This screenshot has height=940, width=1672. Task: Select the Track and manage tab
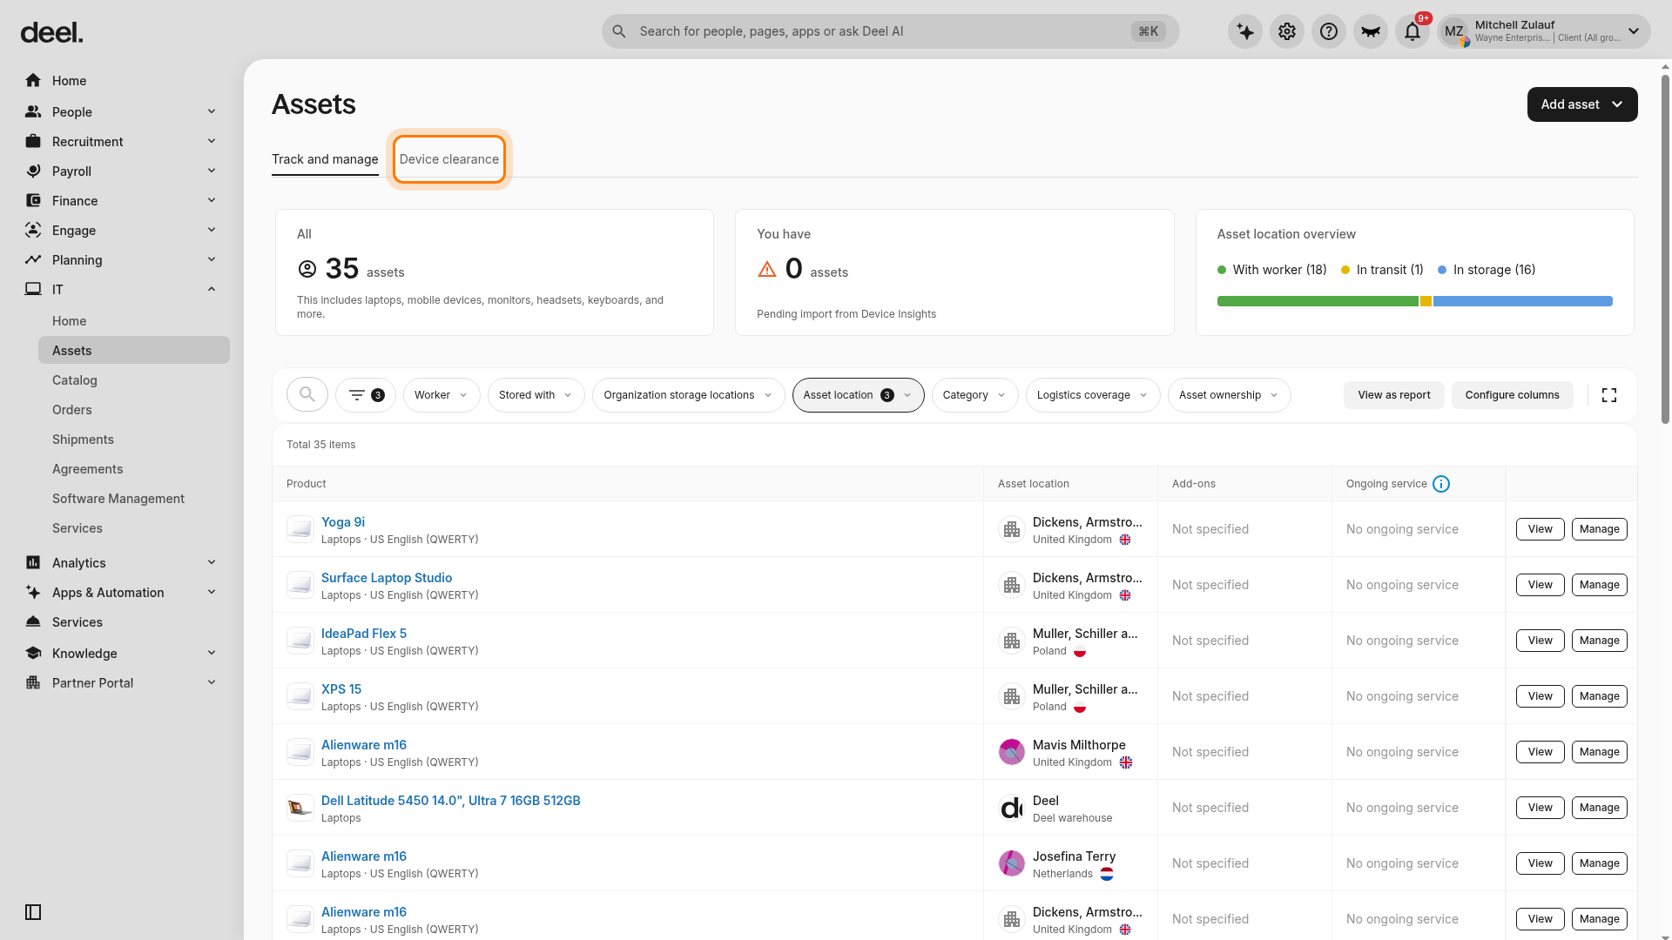click(325, 159)
